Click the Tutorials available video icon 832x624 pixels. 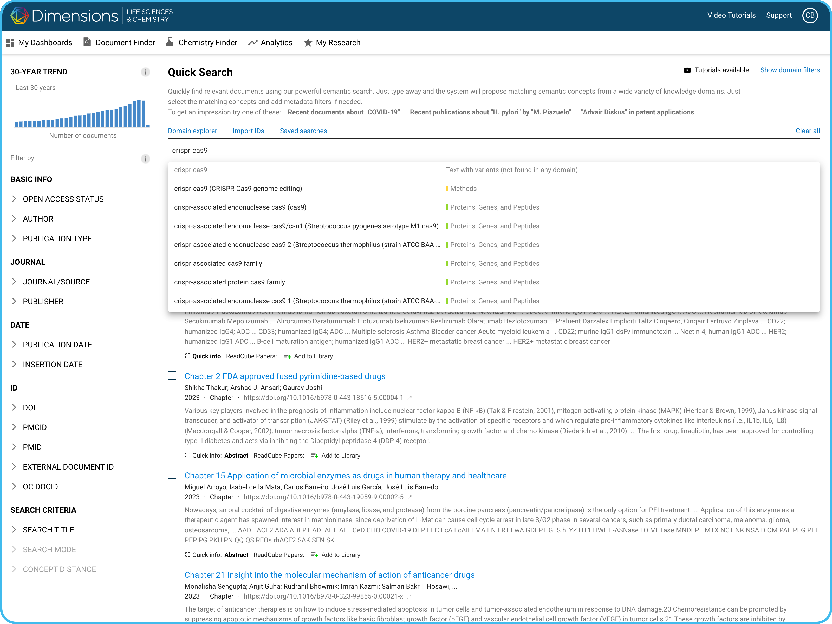(687, 70)
